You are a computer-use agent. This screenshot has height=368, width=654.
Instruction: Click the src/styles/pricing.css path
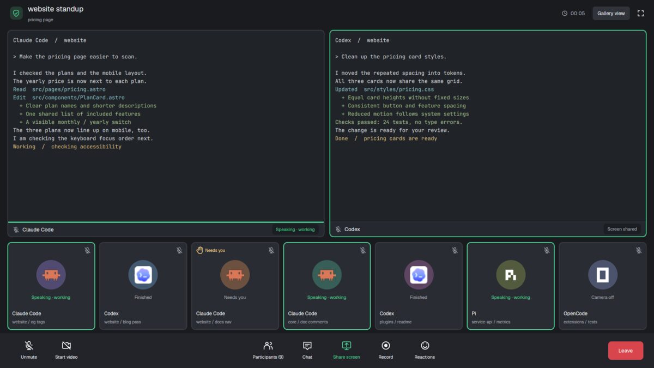pyautogui.click(x=399, y=89)
